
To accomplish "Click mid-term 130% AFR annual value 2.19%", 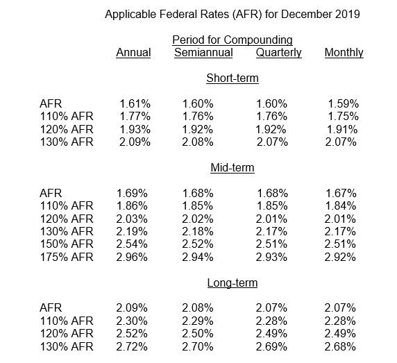I will coord(132,231).
